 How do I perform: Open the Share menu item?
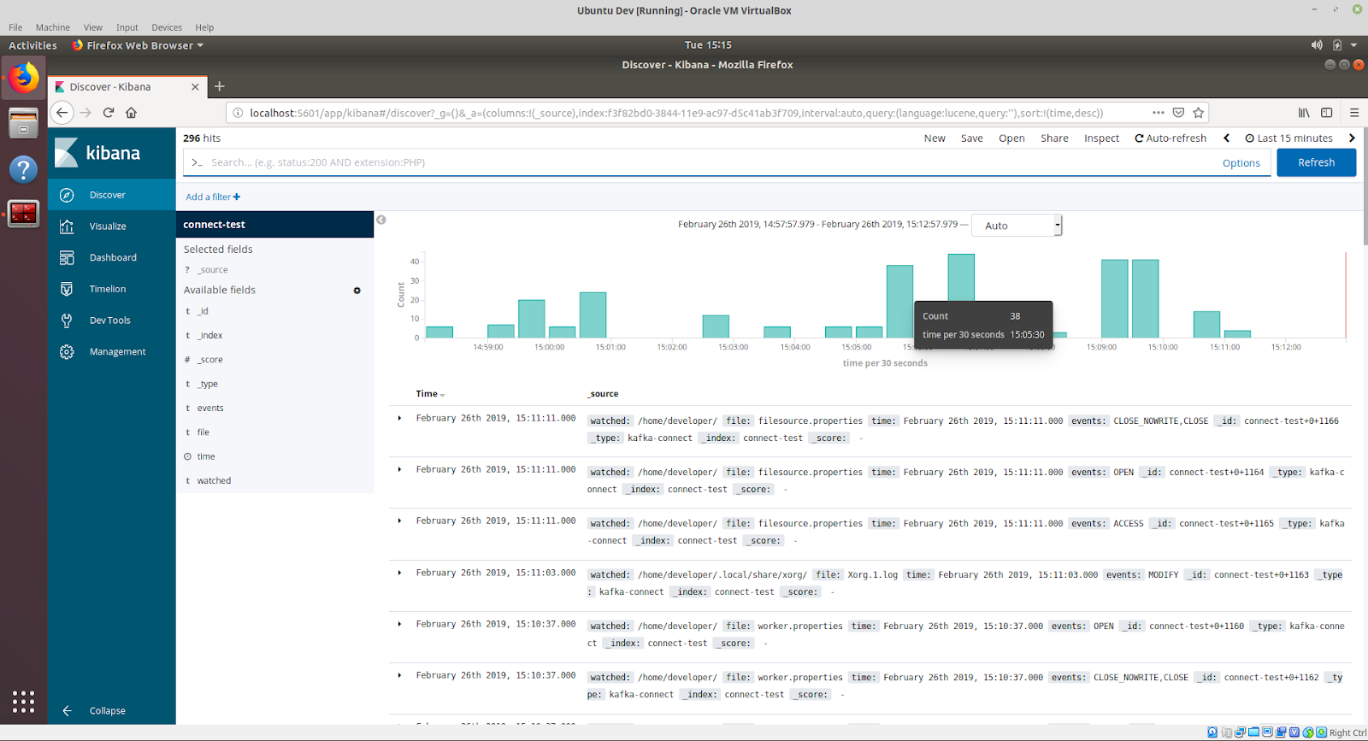click(x=1054, y=138)
